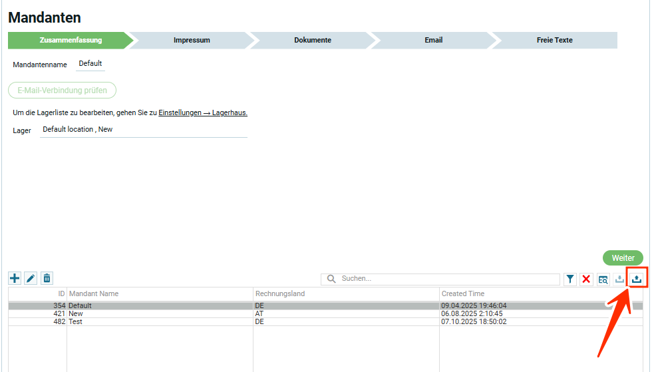Click the trash delete icon
The height and width of the screenshot is (372, 652).
pos(47,278)
